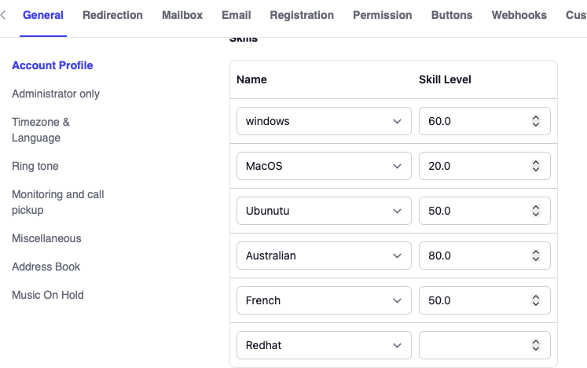587x368 pixels.
Task: Open the Ubunutu skill name dropdown
Action: 324,211
